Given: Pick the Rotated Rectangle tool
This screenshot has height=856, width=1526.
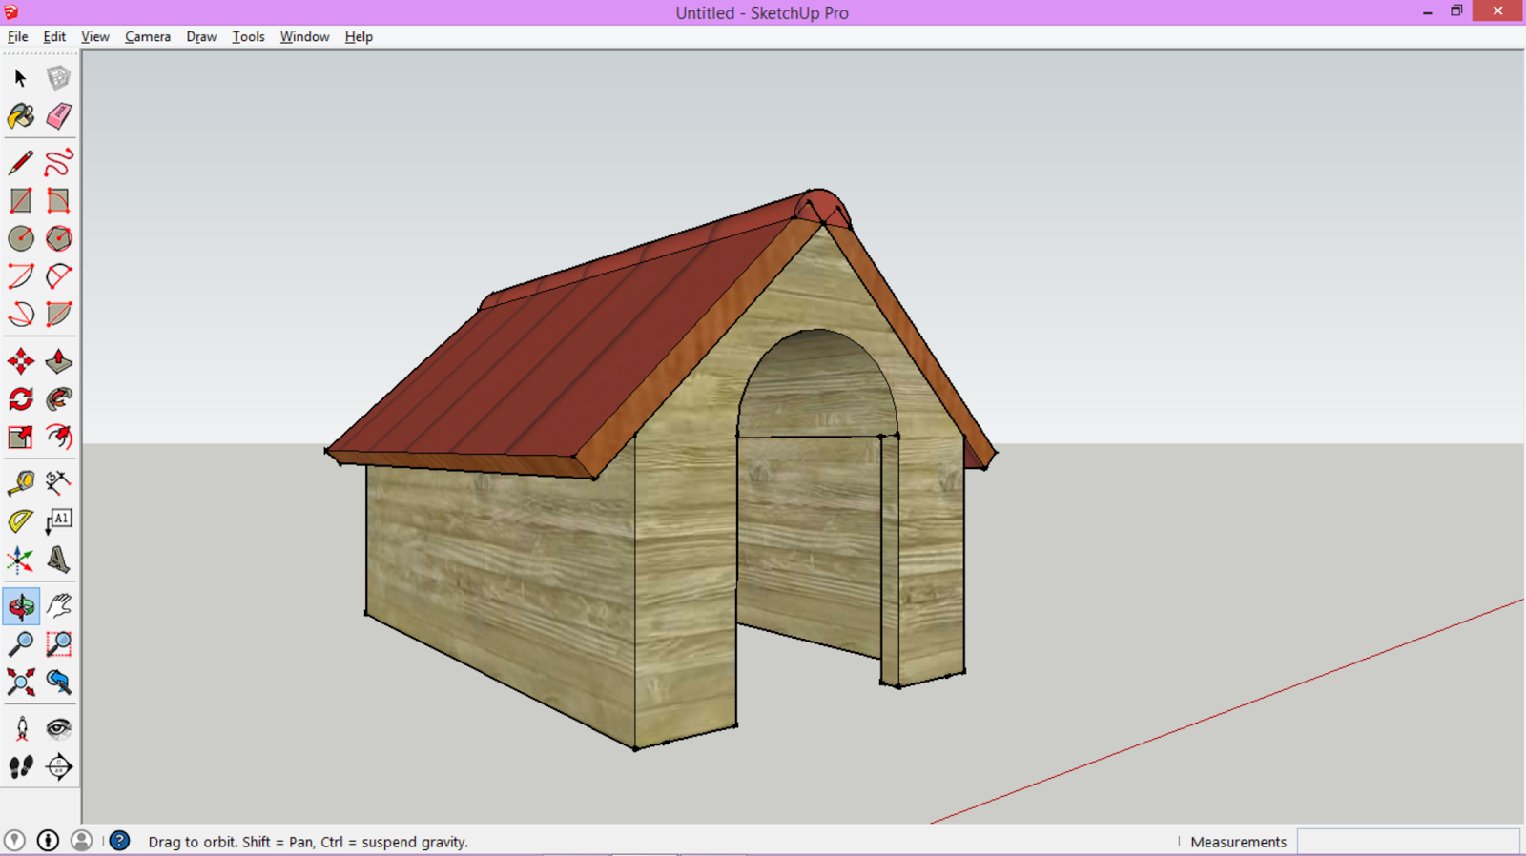Looking at the screenshot, I should coord(58,200).
